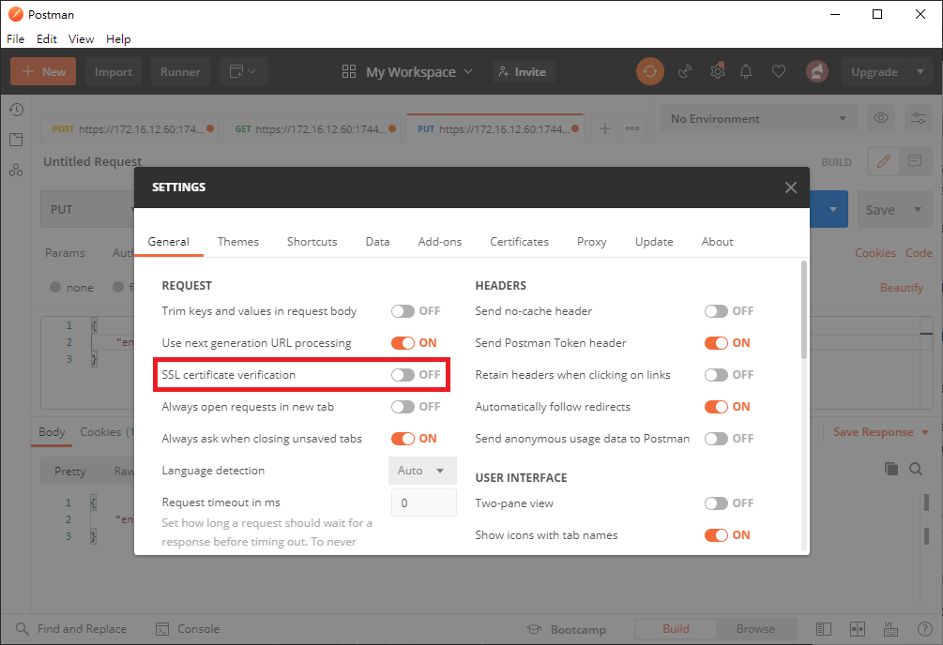
Task: Open the Language detection Auto dropdown
Action: [422, 470]
